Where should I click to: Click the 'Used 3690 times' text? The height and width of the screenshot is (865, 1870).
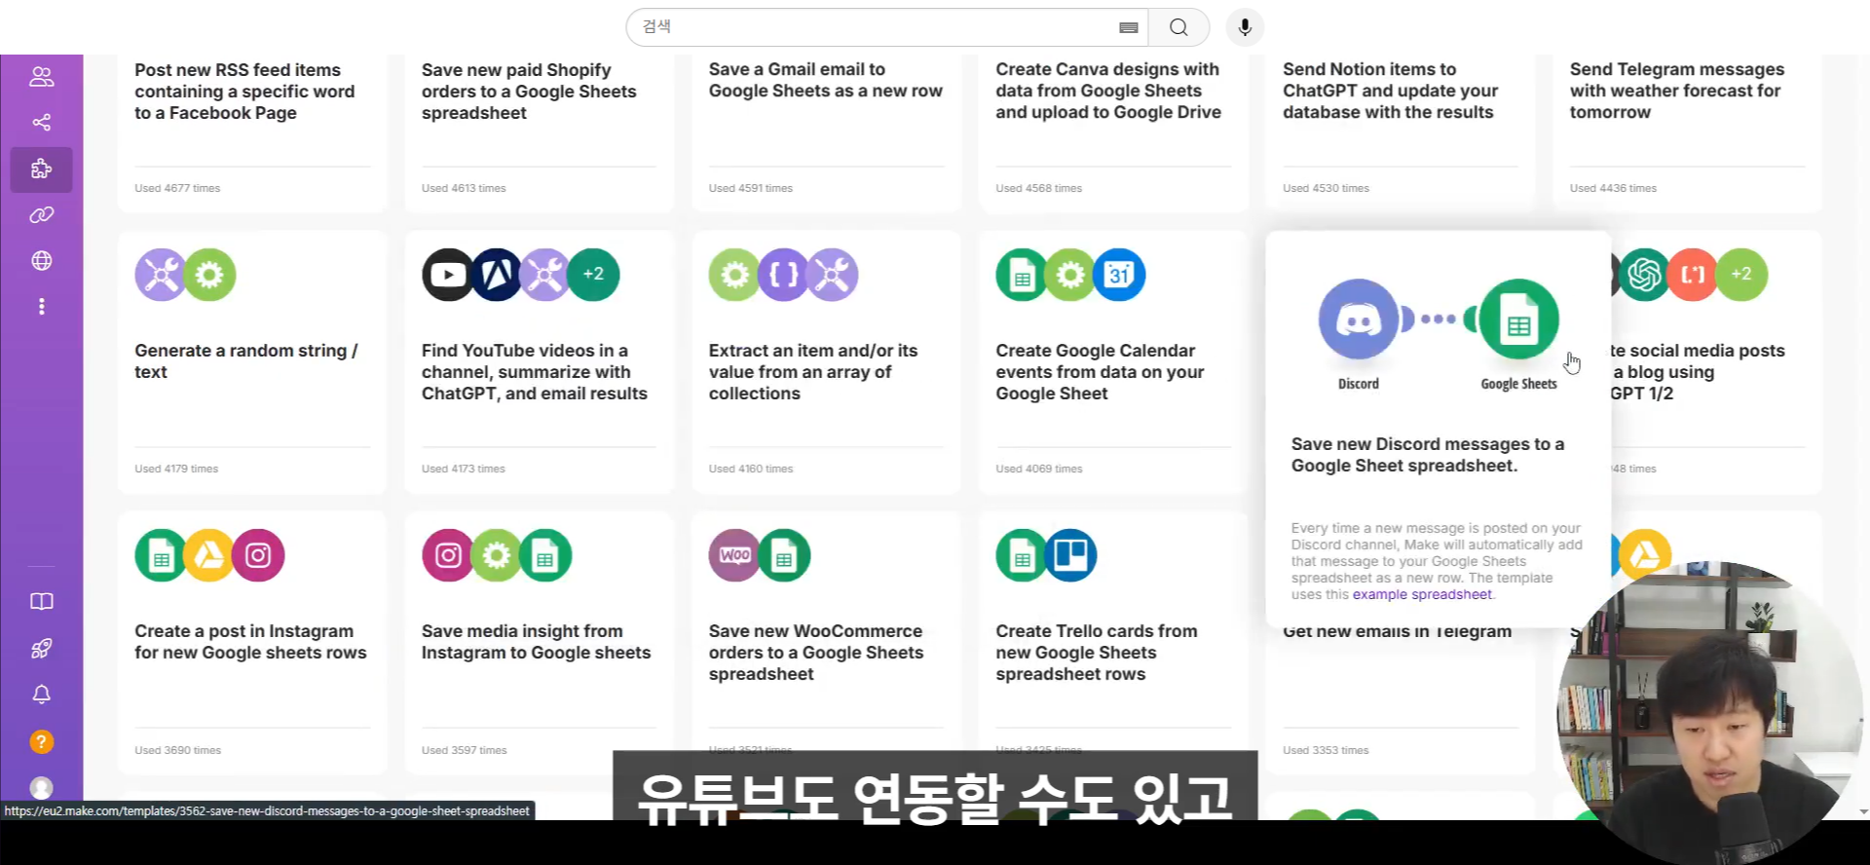click(178, 750)
